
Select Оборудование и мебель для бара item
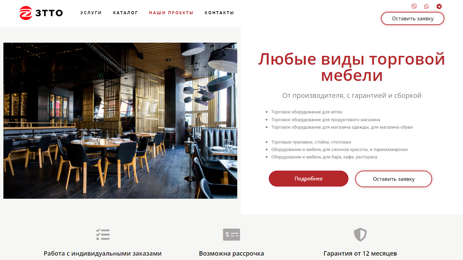[x=324, y=157]
